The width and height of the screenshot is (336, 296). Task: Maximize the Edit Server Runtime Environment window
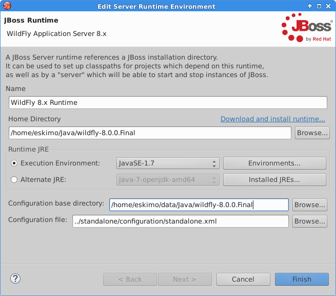[x=319, y=6]
